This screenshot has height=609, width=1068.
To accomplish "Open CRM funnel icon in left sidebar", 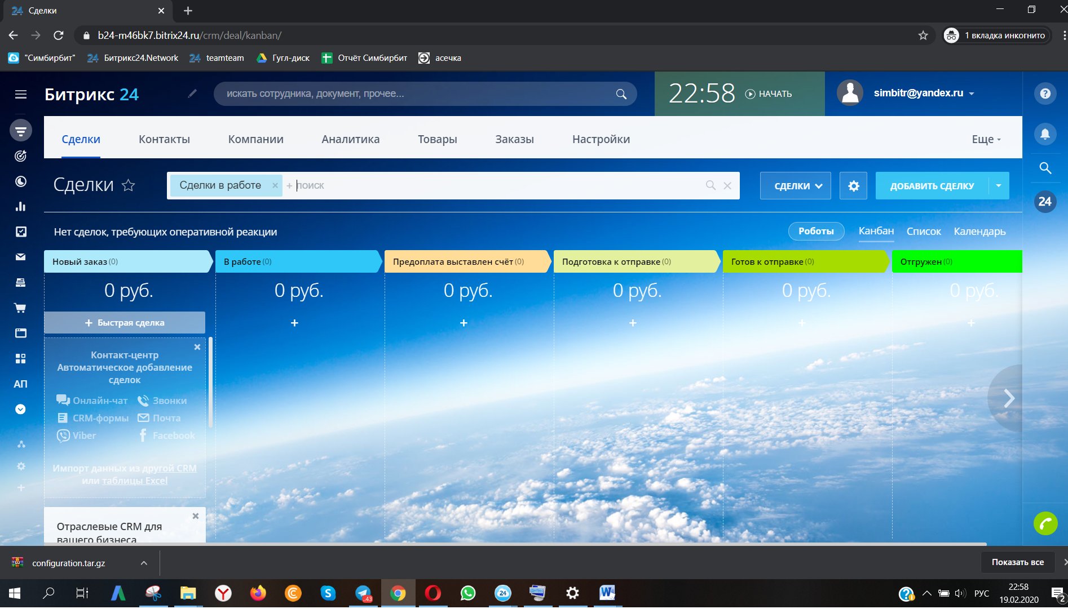I will point(21,131).
